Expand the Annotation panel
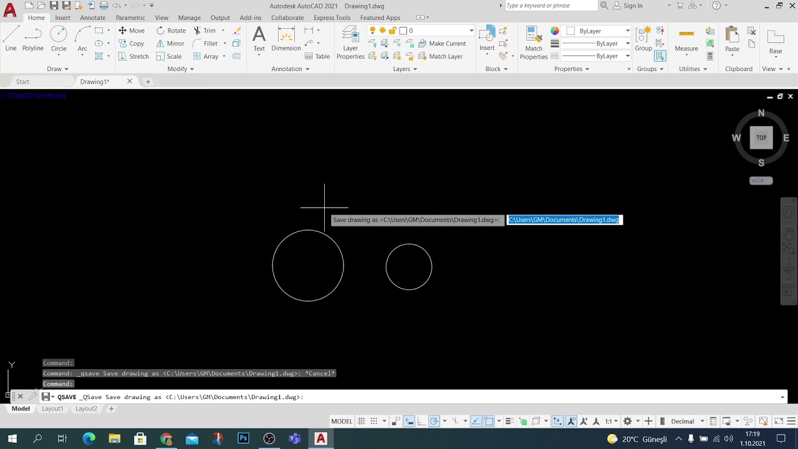Image resolution: width=798 pixels, height=449 pixels. point(291,69)
